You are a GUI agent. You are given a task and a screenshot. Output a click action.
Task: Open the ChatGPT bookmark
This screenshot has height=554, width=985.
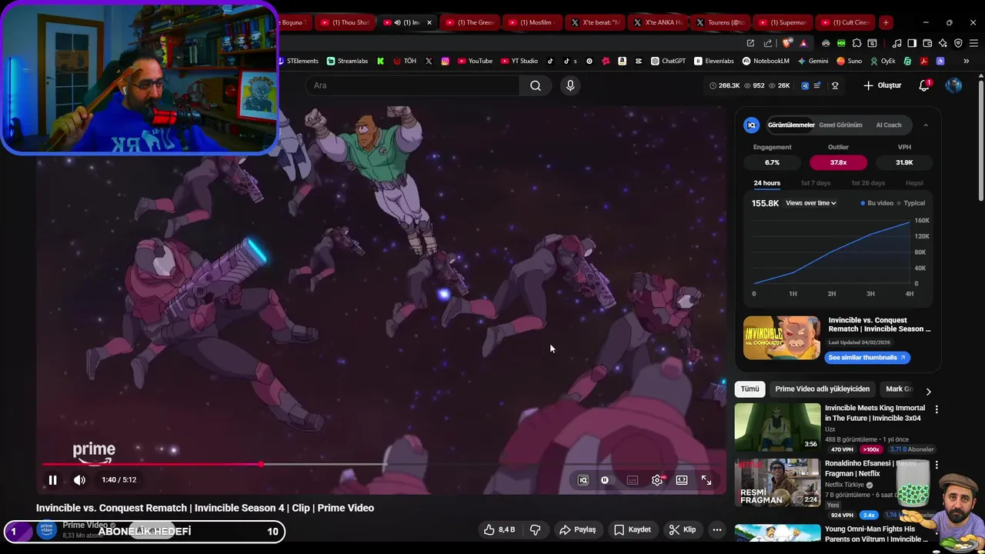click(x=668, y=61)
